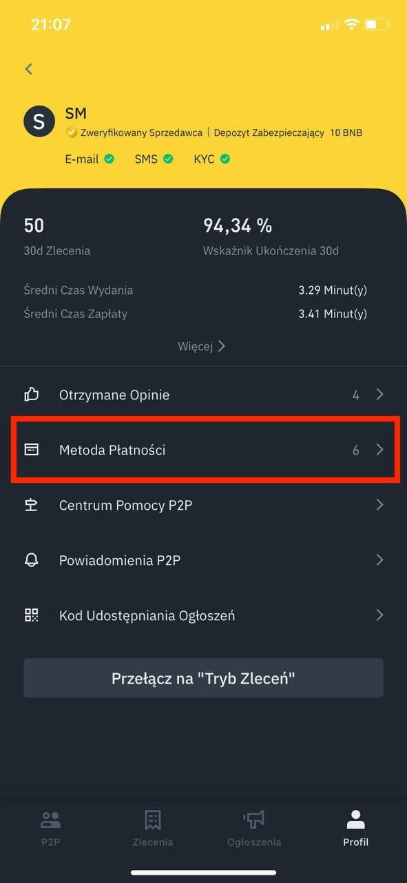Tap the back arrow at top left

click(x=28, y=69)
